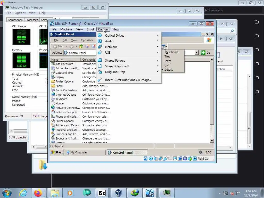Open 7-Zip from Windows taskbar
This screenshot has height=198, width=264.
[x=102, y=193]
